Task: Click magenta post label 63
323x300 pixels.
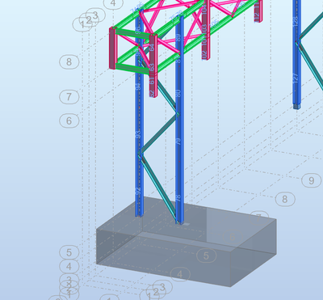Action: (152, 67)
